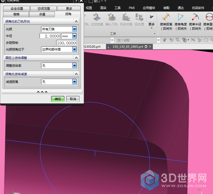The height and width of the screenshot is (194, 213).
Task: Open the 光顺拐角位于 dropdown
Action: 59,49
